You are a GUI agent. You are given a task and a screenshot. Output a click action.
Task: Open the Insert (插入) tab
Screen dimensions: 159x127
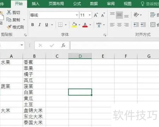click(x=35, y=4)
